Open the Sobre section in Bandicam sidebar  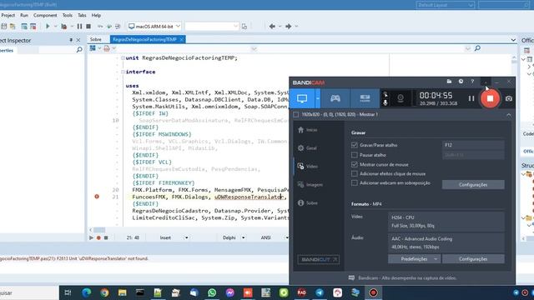(x=308, y=203)
